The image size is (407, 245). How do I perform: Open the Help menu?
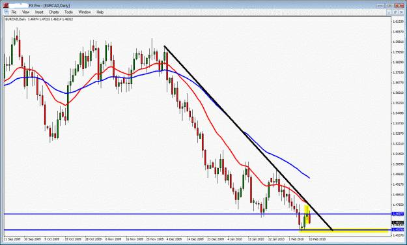(x=100, y=12)
